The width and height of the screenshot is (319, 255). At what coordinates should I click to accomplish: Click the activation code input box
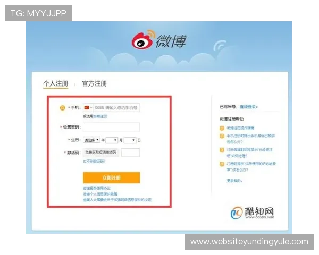130,152
